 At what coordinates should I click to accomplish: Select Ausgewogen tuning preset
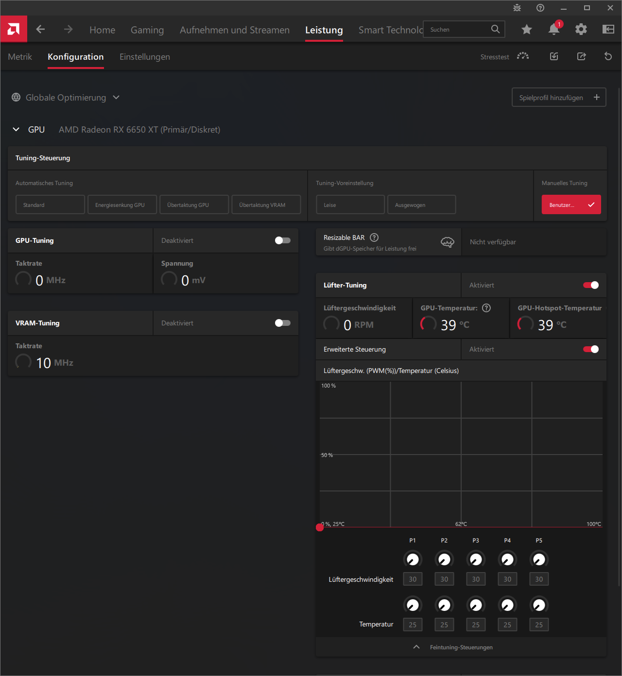(422, 204)
